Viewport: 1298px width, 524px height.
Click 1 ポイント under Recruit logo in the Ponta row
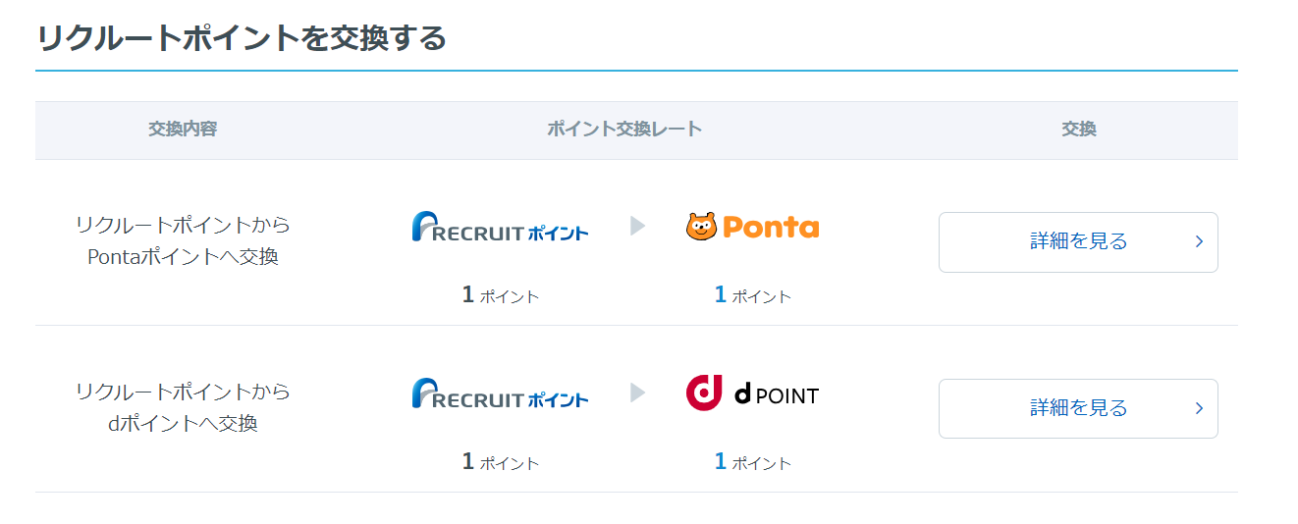point(500,295)
